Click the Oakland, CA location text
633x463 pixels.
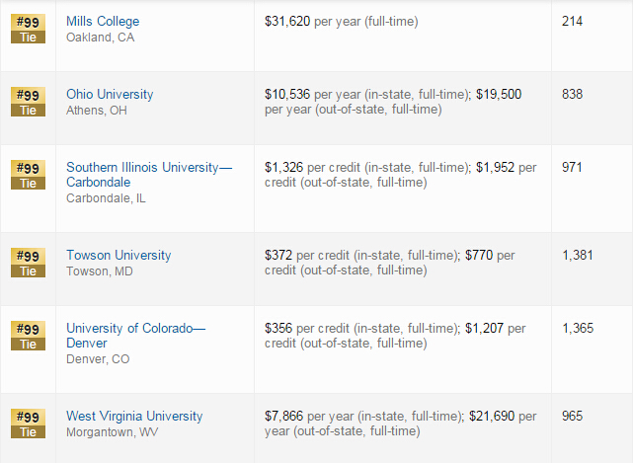point(100,38)
